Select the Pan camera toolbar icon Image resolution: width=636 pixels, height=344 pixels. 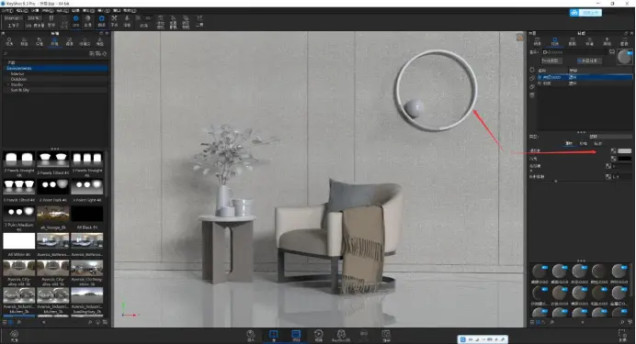pyautogui.click(x=114, y=21)
